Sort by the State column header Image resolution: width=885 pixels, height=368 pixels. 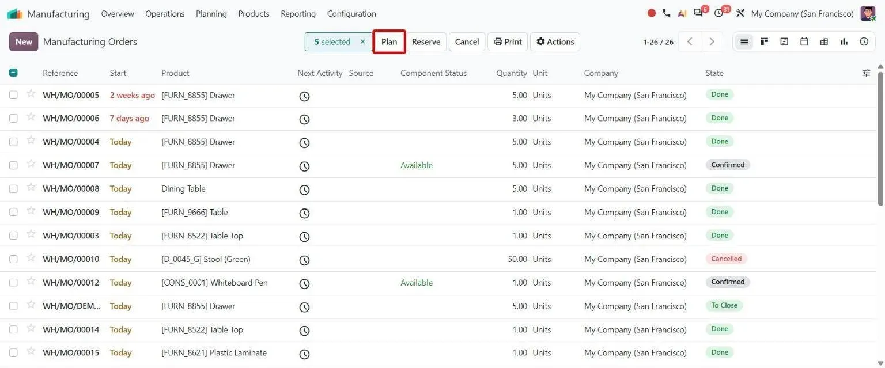point(714,73)
